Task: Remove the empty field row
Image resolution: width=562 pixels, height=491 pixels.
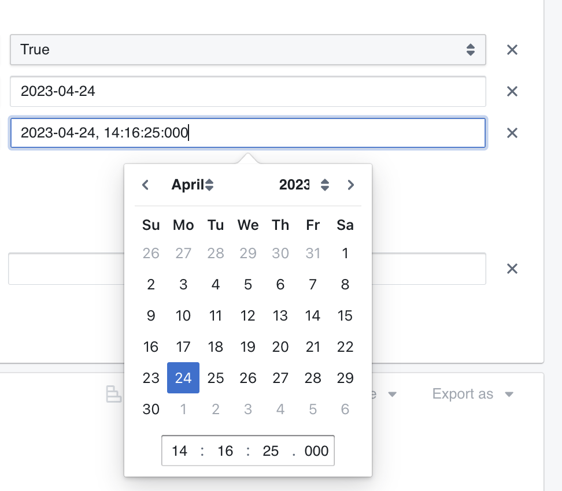Action: [x=512, y=269]
